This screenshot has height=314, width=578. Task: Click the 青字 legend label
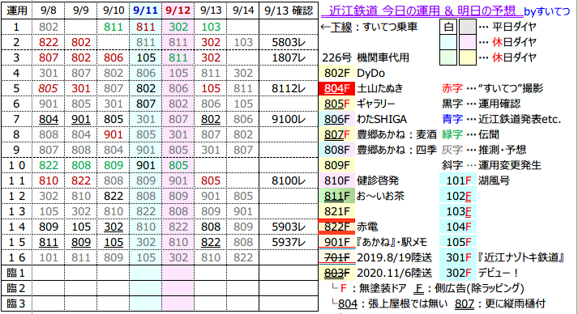pos(452,119)
